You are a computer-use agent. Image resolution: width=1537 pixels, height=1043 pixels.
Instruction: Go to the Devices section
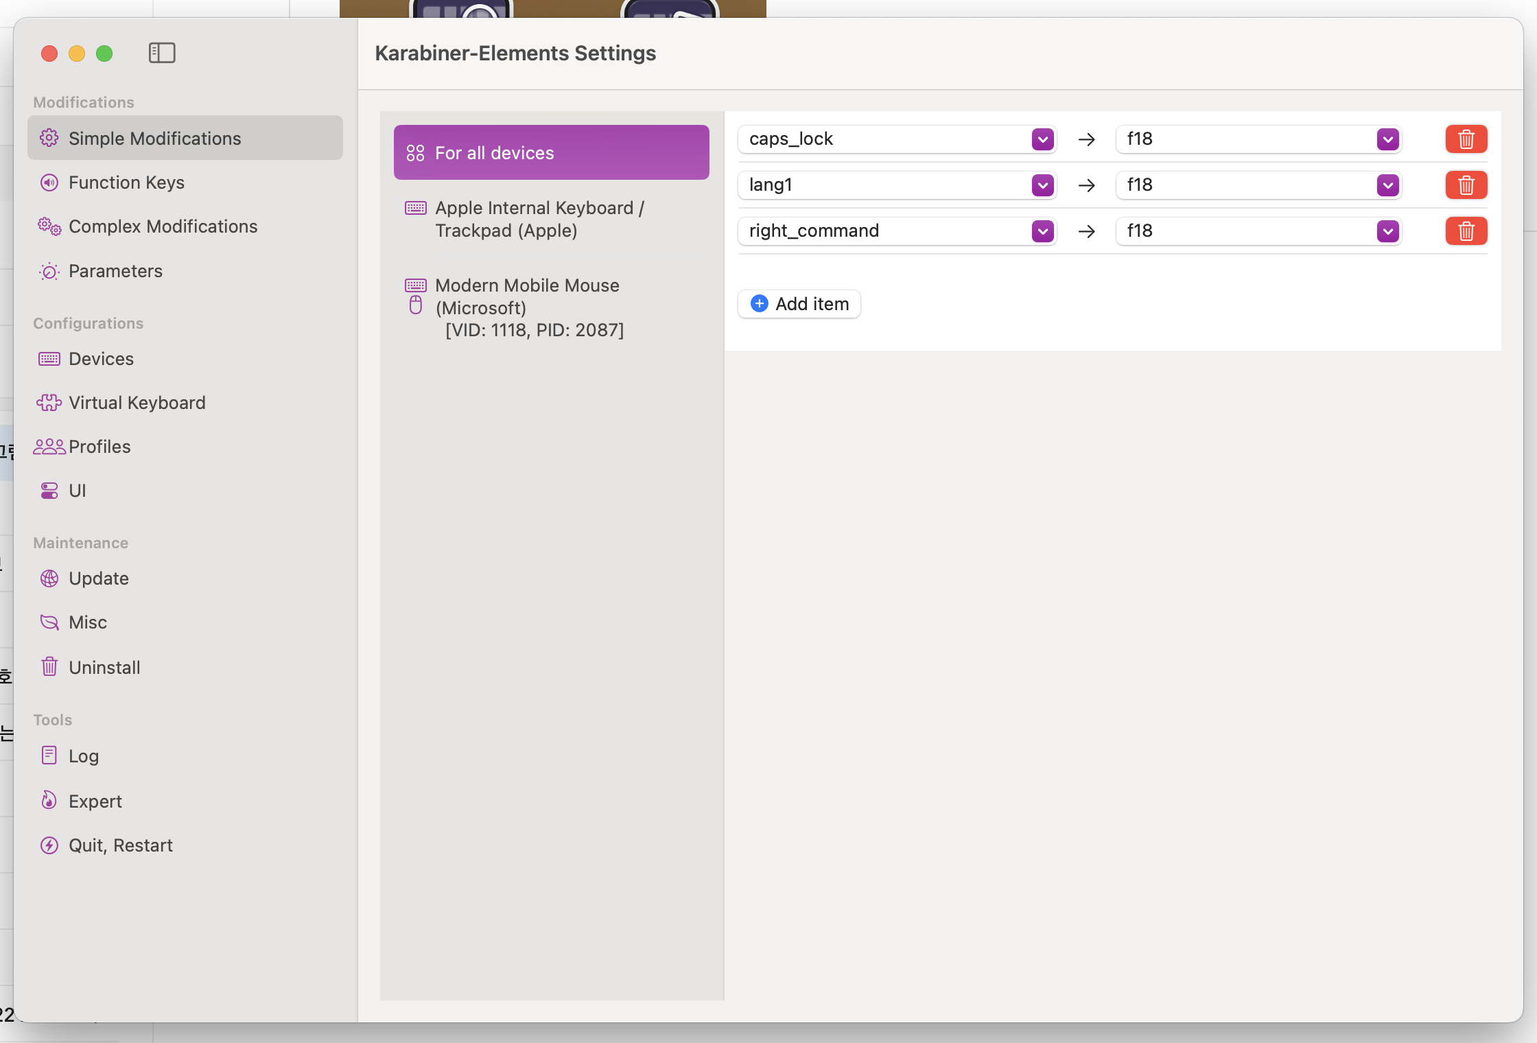click(101, 359)
